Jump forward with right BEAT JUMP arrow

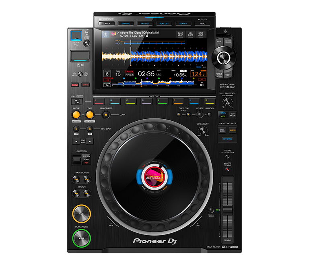click(90, 141)
